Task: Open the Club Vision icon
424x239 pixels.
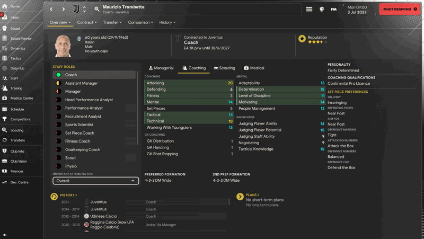Action: 5,161
